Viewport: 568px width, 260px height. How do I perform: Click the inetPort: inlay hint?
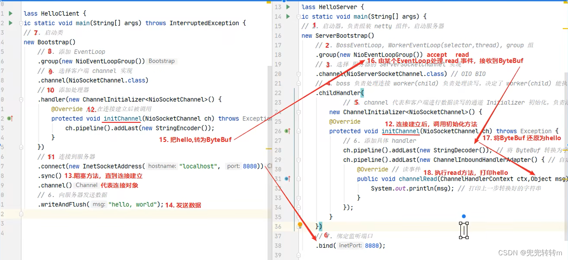[350, 245]
